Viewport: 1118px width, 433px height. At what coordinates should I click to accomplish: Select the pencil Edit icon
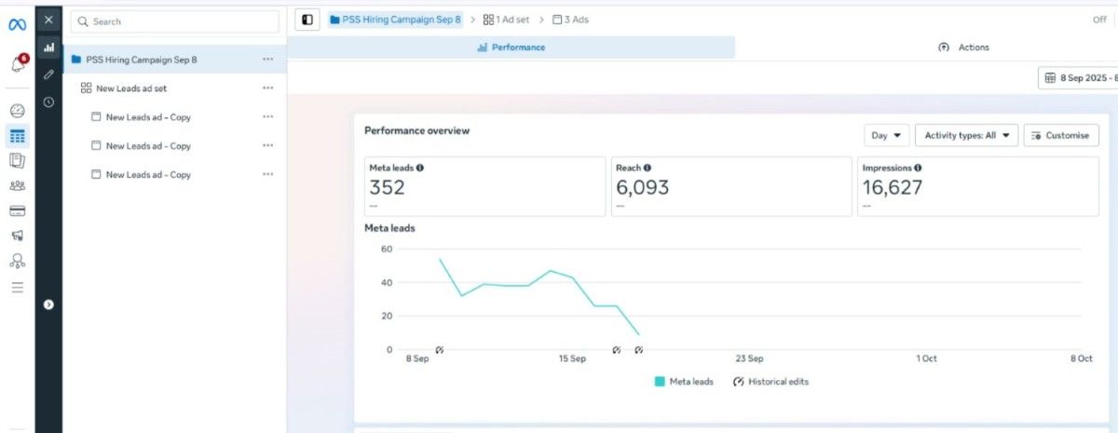(x=48, y=74)
